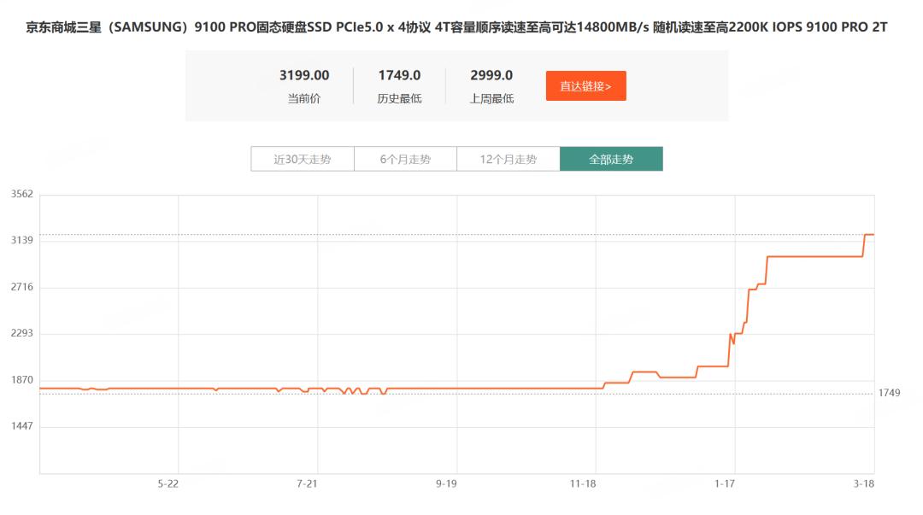
Task: Click the 11-18 date axis label
Action: (x=583, y=484)
